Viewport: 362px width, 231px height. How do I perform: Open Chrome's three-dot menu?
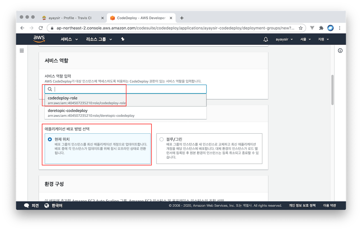click(340, 28)
